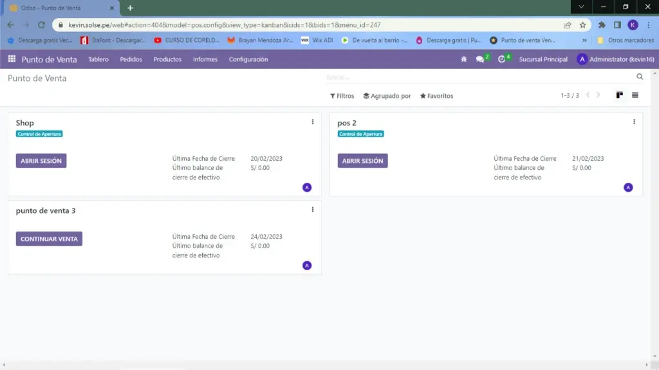Expand the Agrupado por dropdown
Screen dimensions: 659x370
click(x=387, y=96)
